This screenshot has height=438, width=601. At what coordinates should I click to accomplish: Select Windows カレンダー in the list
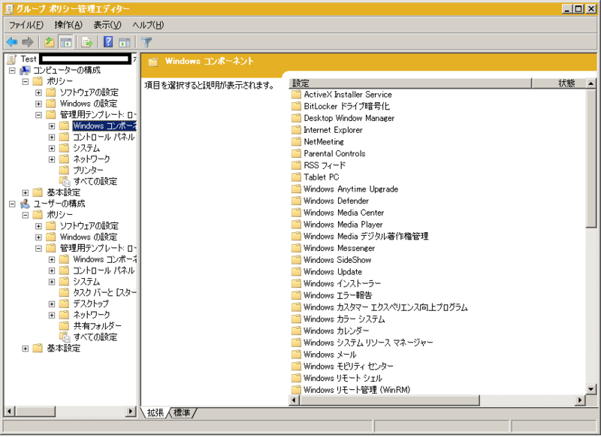(336, 331)
